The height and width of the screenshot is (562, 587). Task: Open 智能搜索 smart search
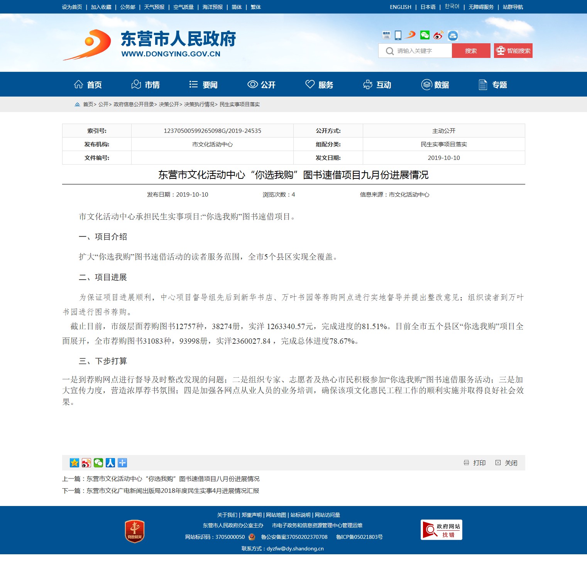click(x=513, y=51)
